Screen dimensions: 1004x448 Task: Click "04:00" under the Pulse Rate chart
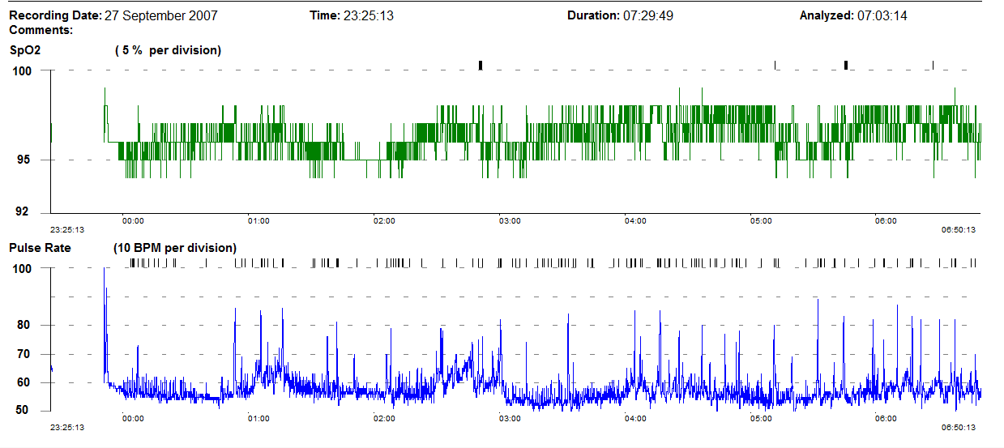point(635,419)
